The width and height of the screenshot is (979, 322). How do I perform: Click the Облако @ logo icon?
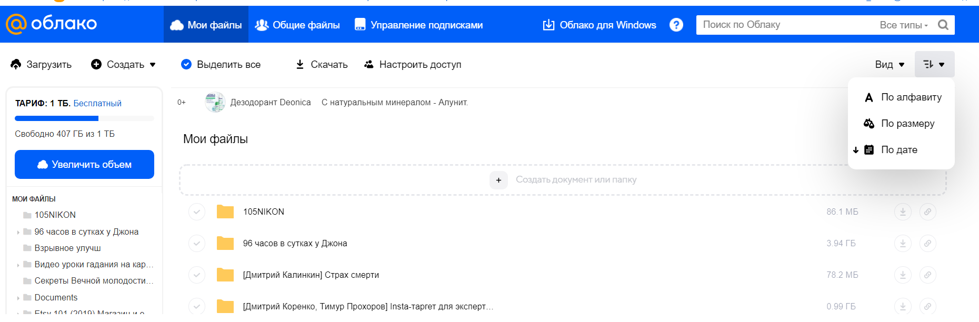tap(16, 24)
